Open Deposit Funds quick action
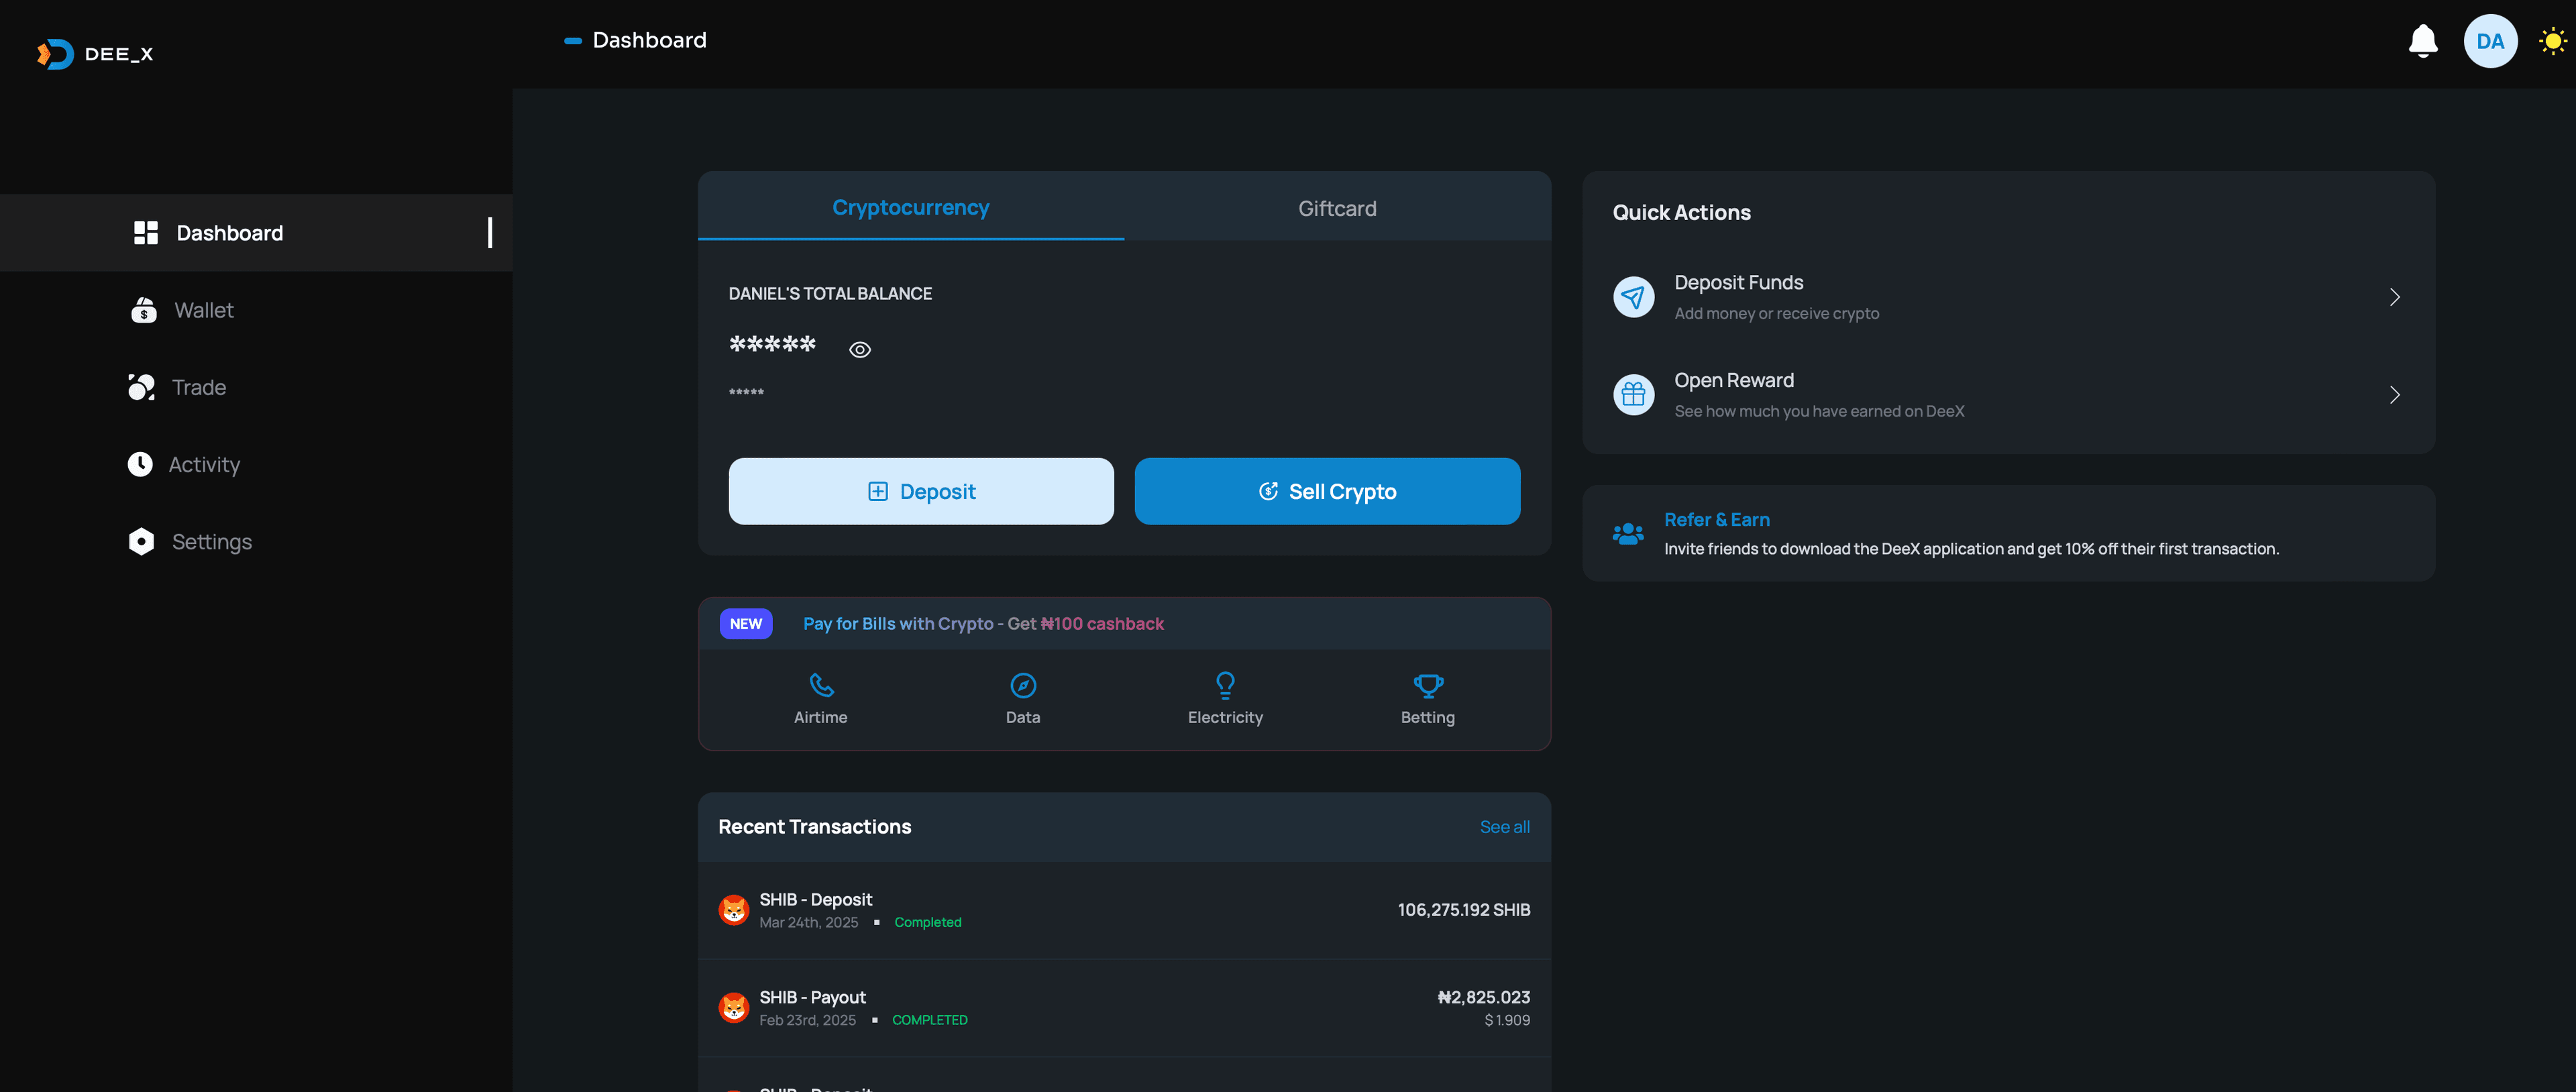The width and height of the screenshot is (2576, 1092). pos(2008,297)
